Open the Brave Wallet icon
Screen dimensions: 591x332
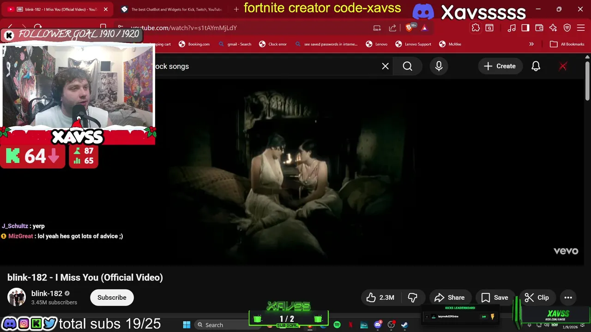click(x=539, y=28)
